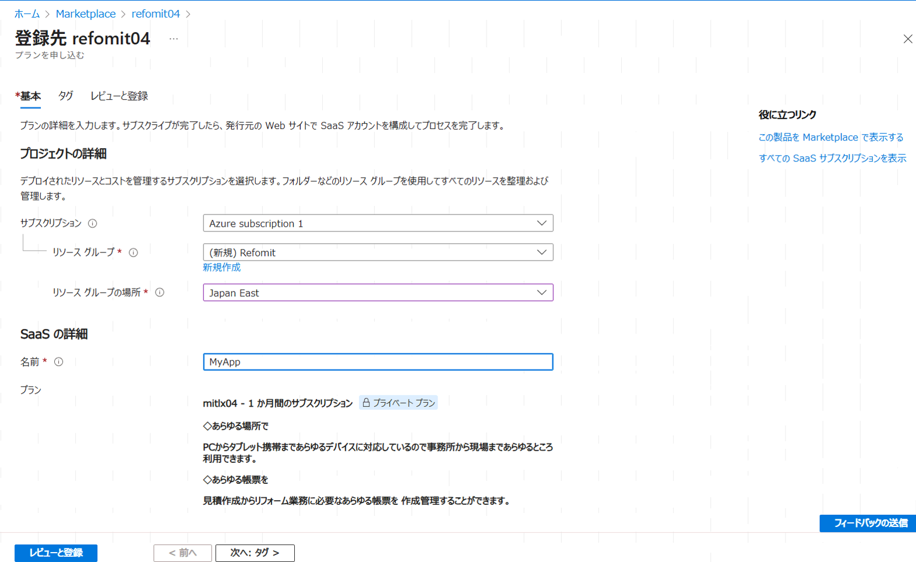Open the リソース グループ Refomit dropdown

pyautogui.click(x=378, y=252)
